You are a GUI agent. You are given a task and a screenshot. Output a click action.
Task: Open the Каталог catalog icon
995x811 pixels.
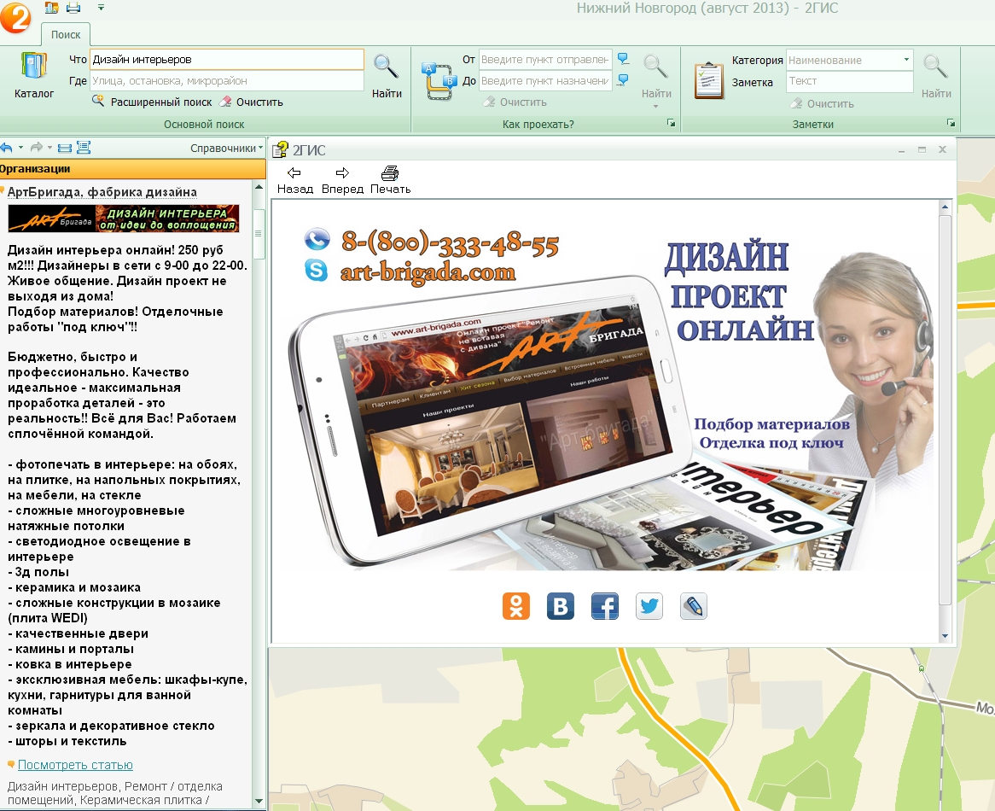[x=34, y=75]
